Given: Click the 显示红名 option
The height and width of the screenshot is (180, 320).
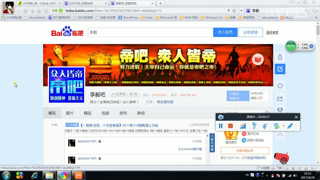Looking at the screenshot, I should click(250, 134).
